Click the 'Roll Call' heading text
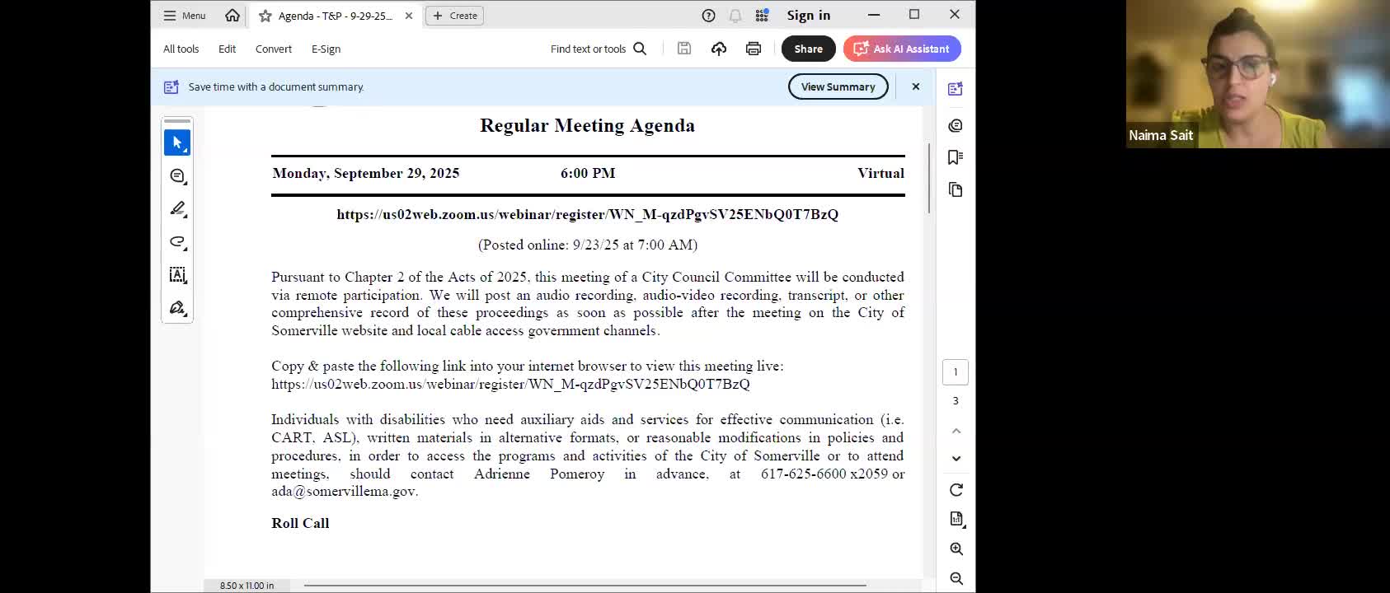 click(x=300, y=523)
